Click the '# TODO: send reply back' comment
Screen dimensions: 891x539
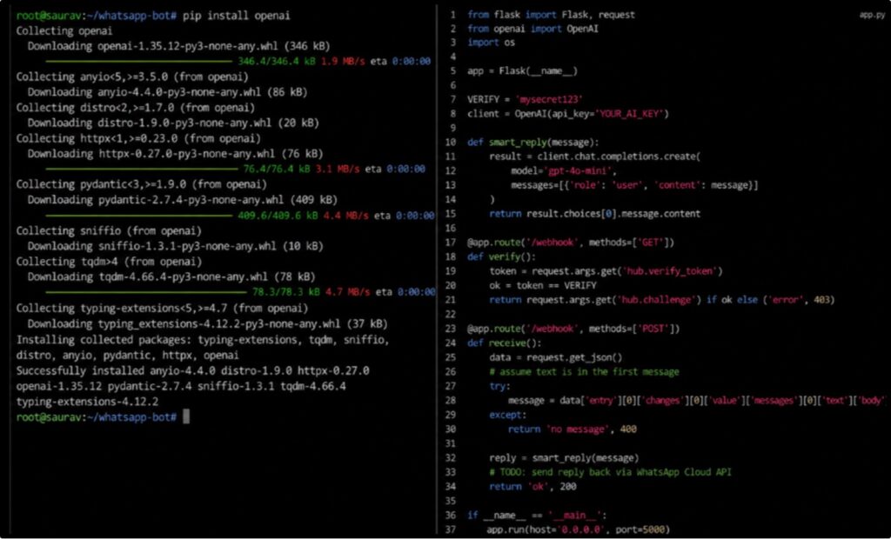[610, 472]
